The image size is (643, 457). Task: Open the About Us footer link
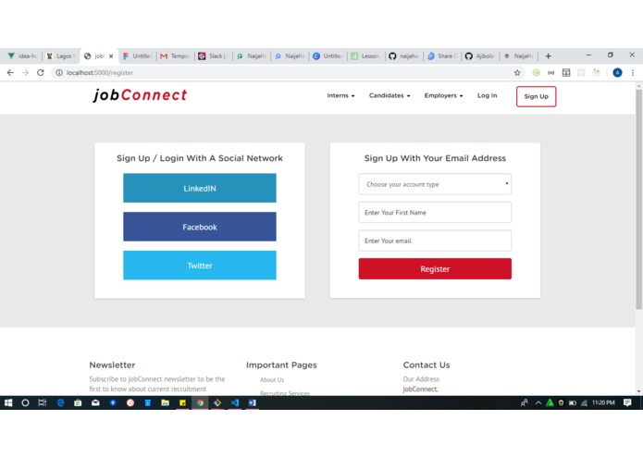click(x=272, y=380)
